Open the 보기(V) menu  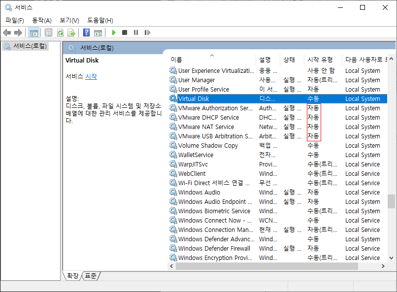coord(69,20)
